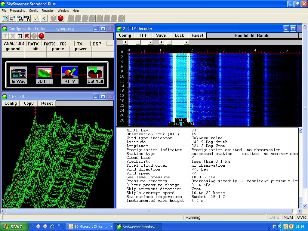Click the red X delete block icon

[x=27, y=36]
